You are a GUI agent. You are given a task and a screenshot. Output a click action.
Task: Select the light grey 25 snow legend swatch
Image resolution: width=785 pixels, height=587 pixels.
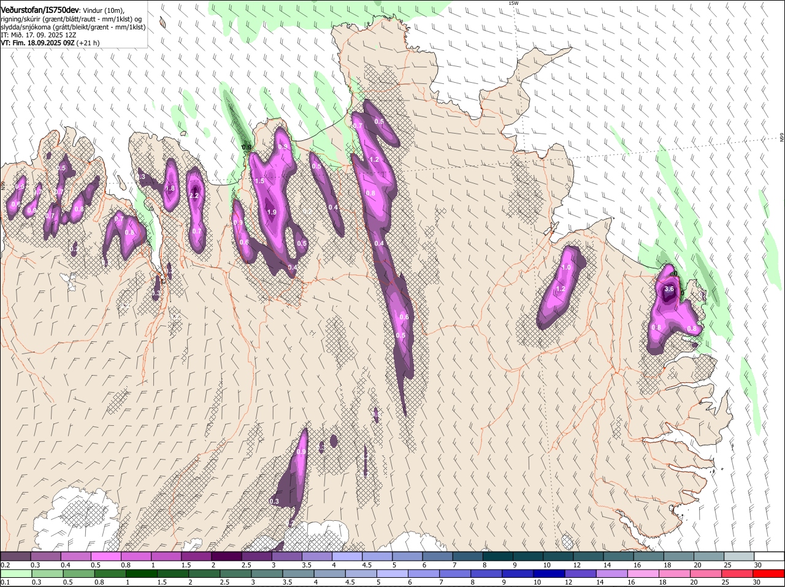pyautogui.click(x=739, y=556)
